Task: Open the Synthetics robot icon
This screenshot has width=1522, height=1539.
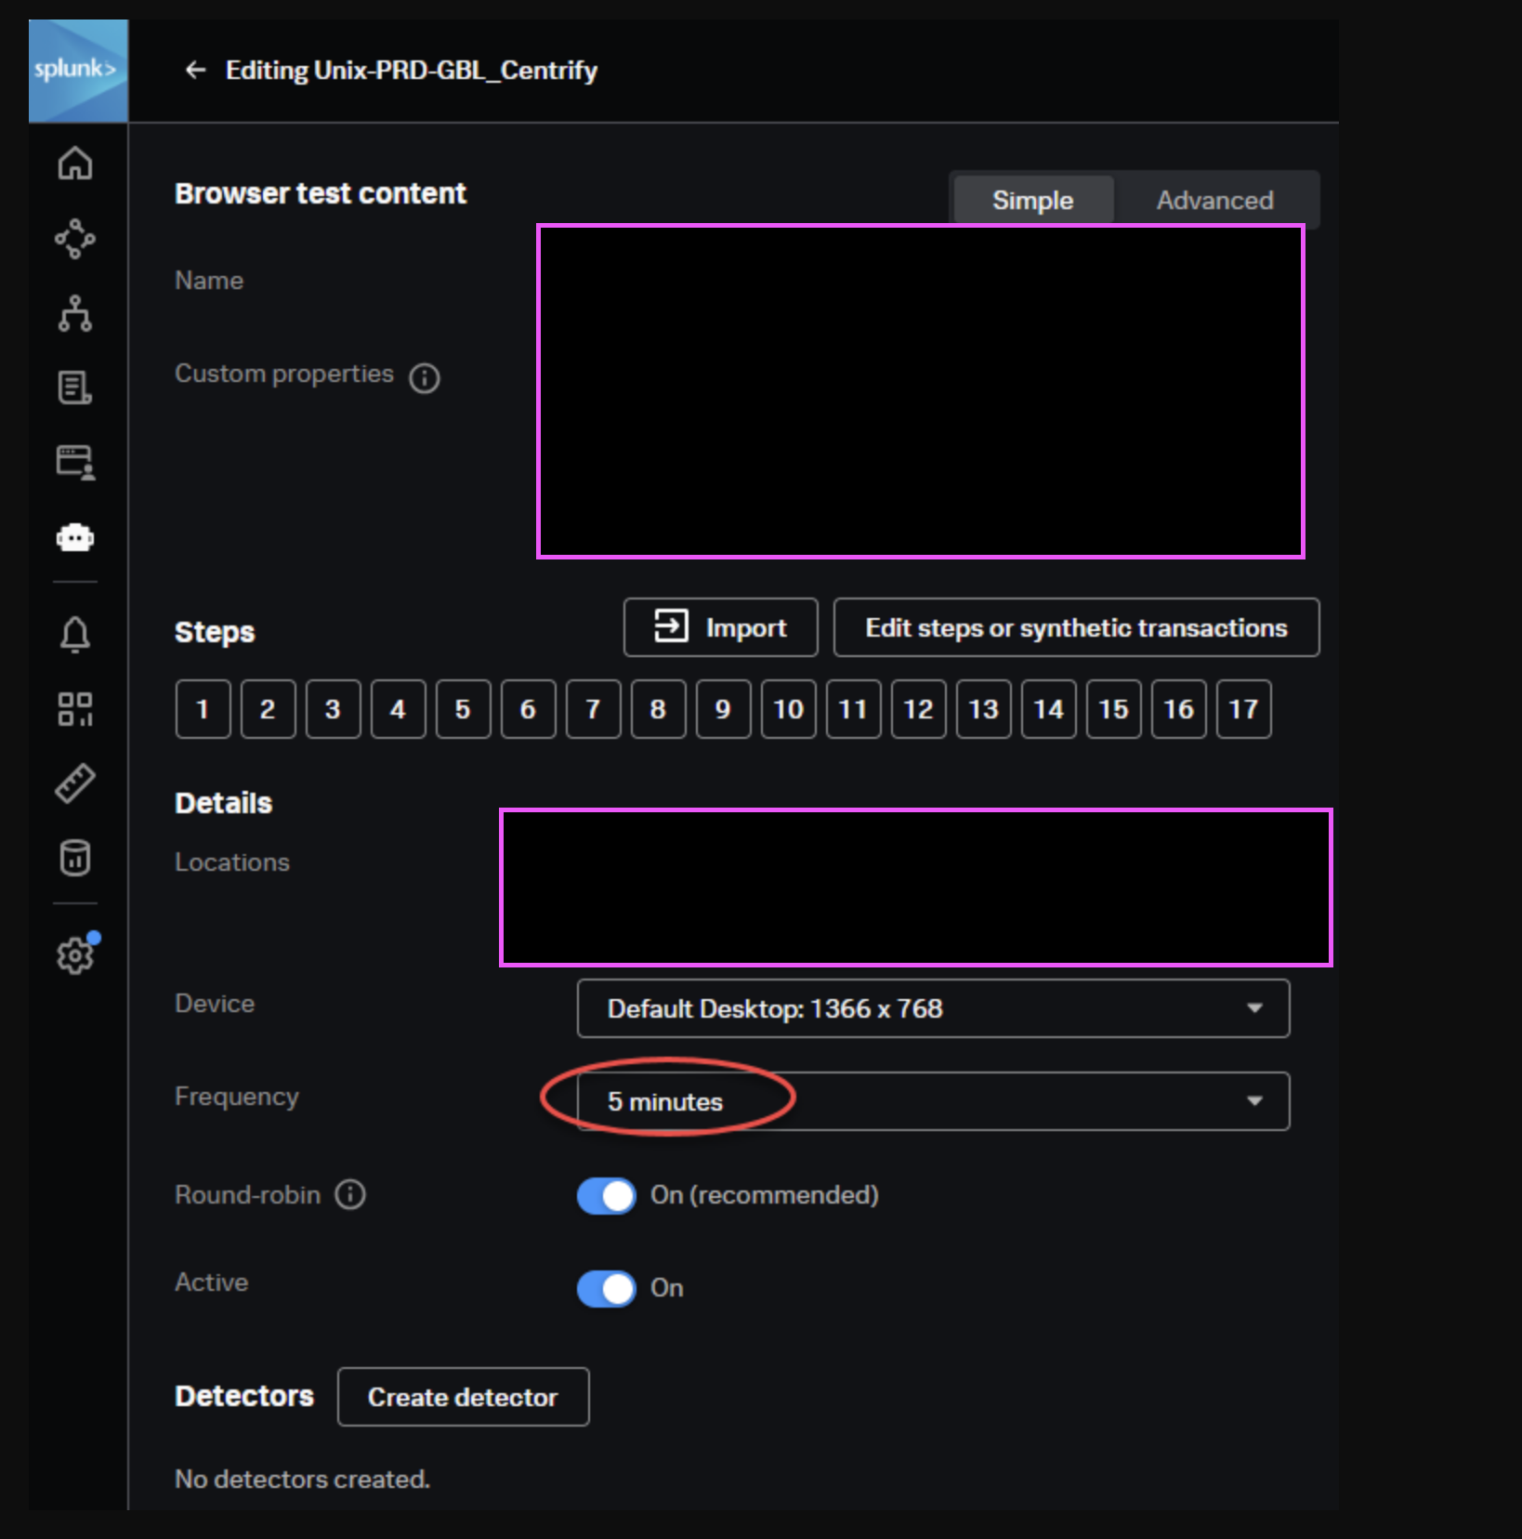Action: click(75, 537)
